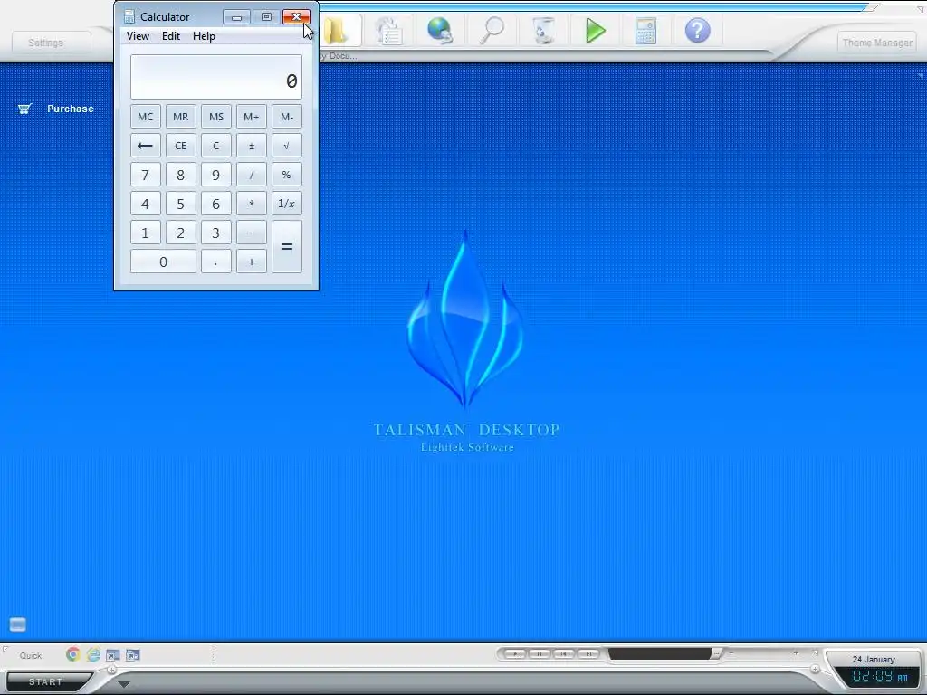Click the green play arrow Run icon
This screenshot has height=695, width=927.
click(x=595, y=30)
